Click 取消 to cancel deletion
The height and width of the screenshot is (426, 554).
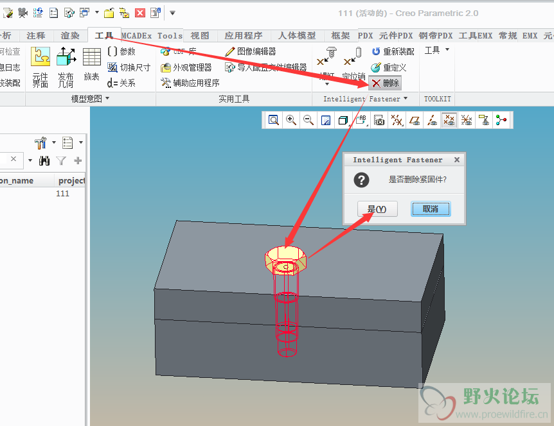click(431, 209)
